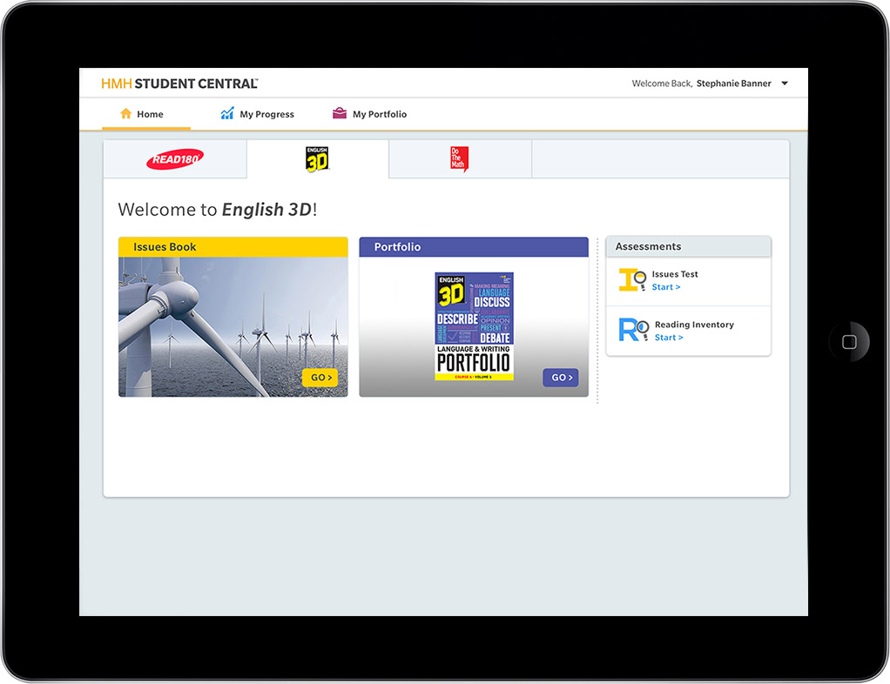Click the Welcome to English 3D heading

click(218, 210)
